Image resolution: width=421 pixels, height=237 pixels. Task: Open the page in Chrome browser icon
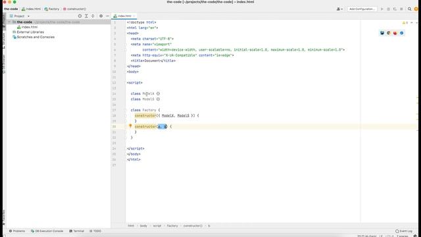[x=389, y=33]
